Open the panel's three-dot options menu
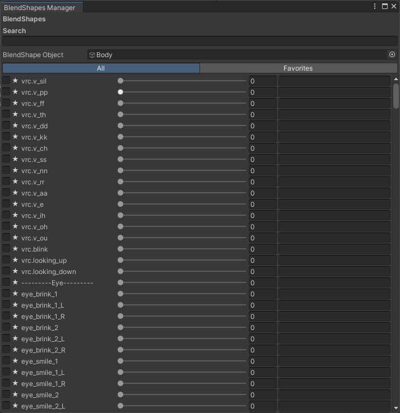This screenshot has width=400, height=413. (x=375, y=6)
